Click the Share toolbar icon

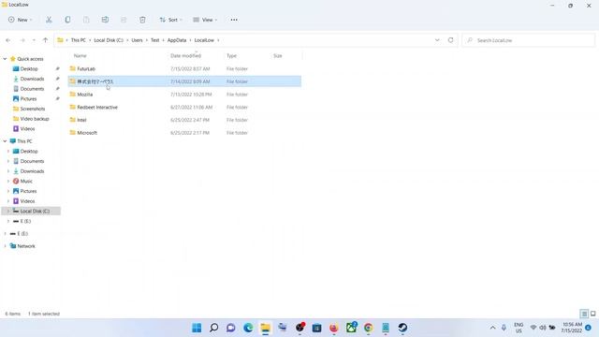(124, 20)
